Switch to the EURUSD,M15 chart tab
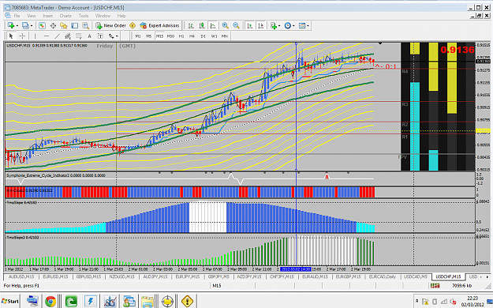The width and height of the screenshot is (493, 308). pyautogui.click(x=55, y=276)
